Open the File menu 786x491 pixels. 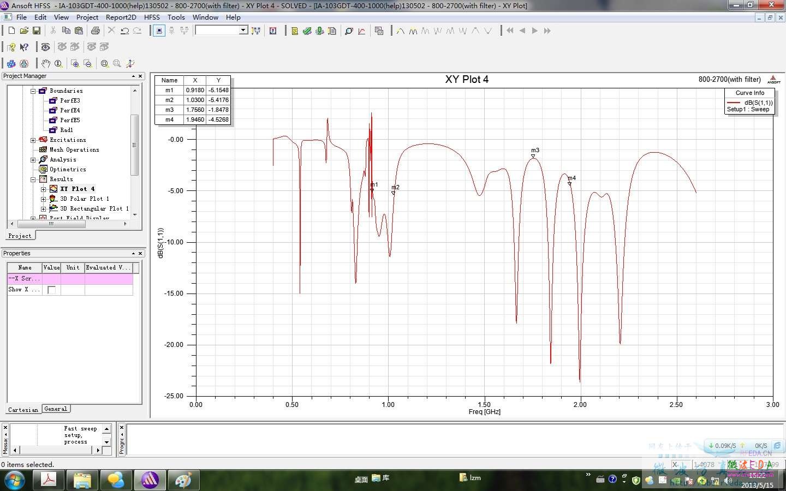(x=21, y=17)
